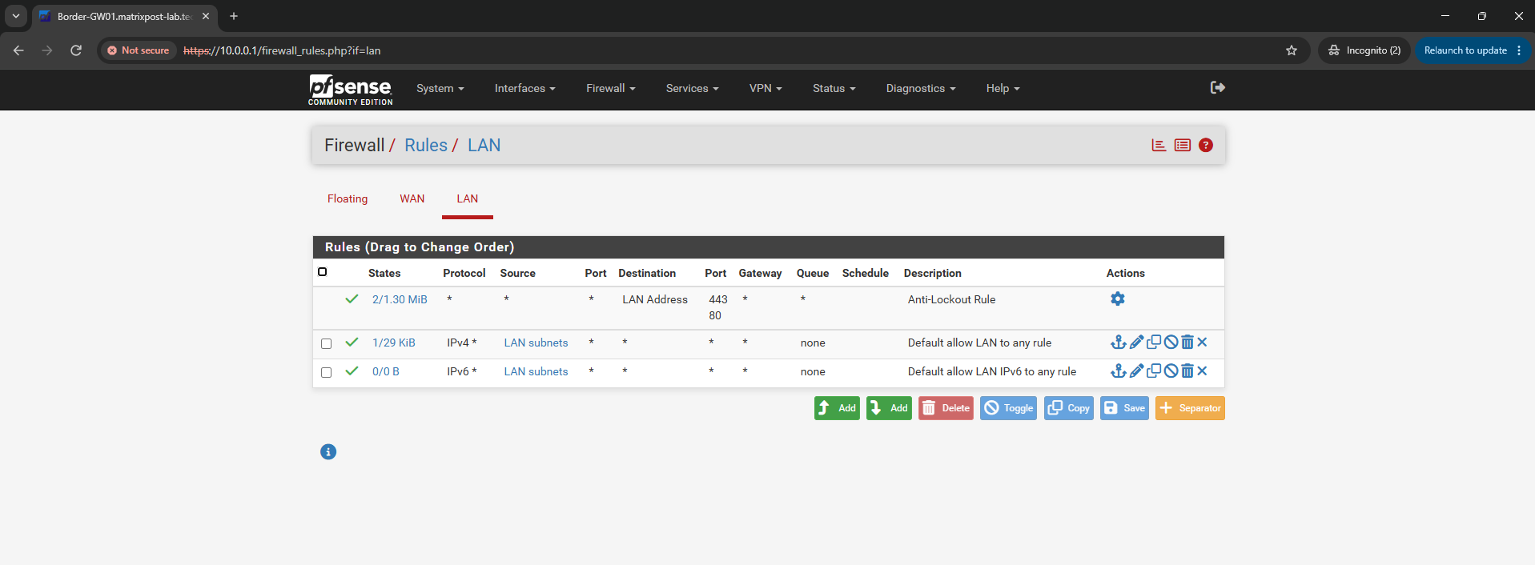Edit the Default allow LAN IPv6 rule

tap(1136, 371)
